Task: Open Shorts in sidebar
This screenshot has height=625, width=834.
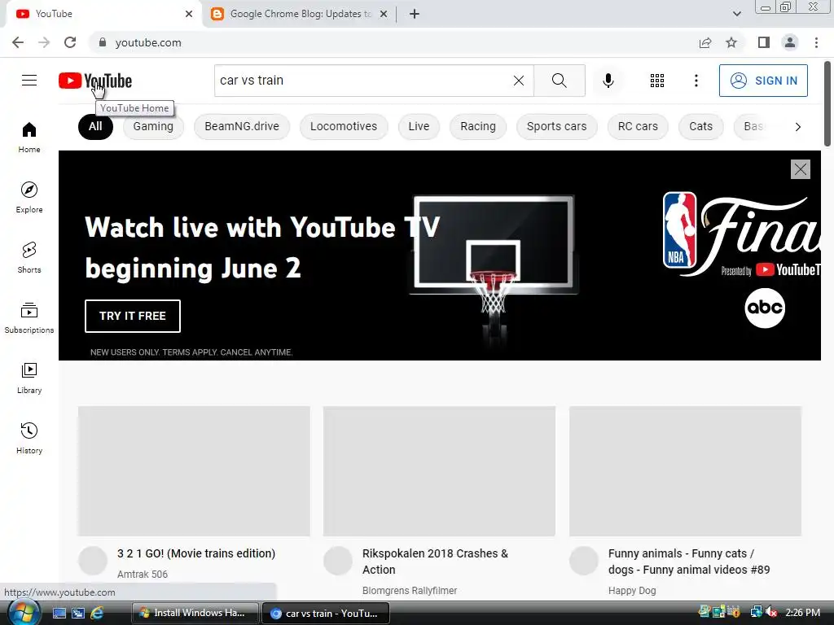Action: 29,258
